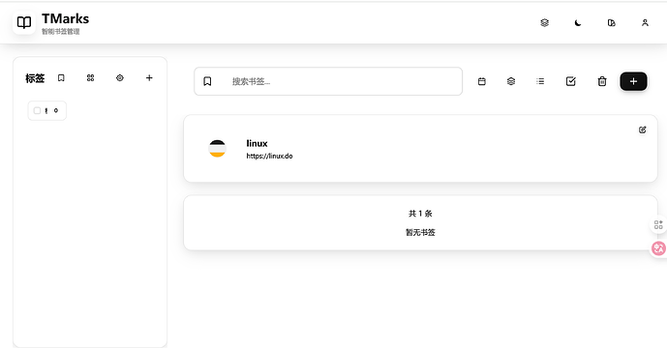Viewport: 667px width, 348px height.
Task: Open the calendar sort icon
Action: (x=481, y=81)
